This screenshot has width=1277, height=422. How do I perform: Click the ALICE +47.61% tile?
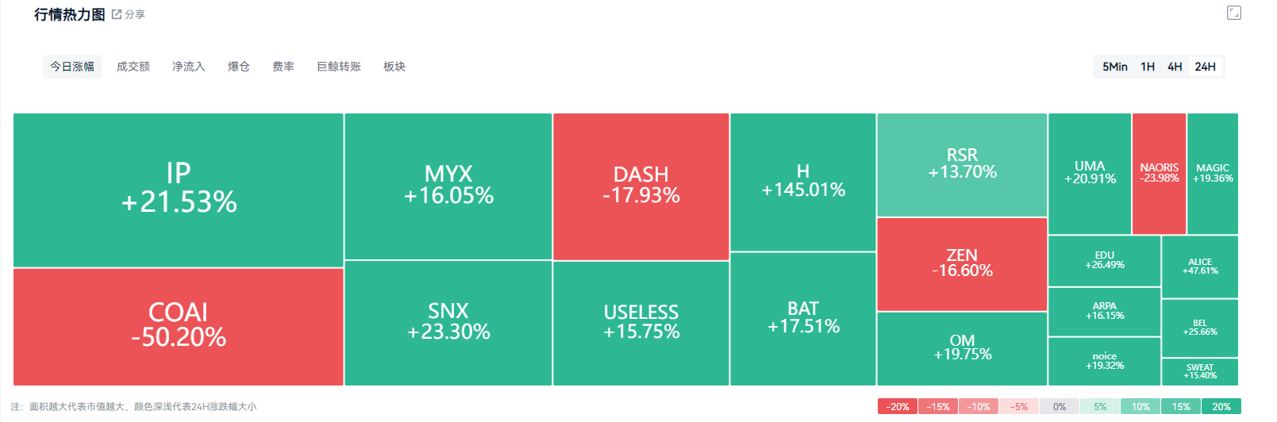1199,267
